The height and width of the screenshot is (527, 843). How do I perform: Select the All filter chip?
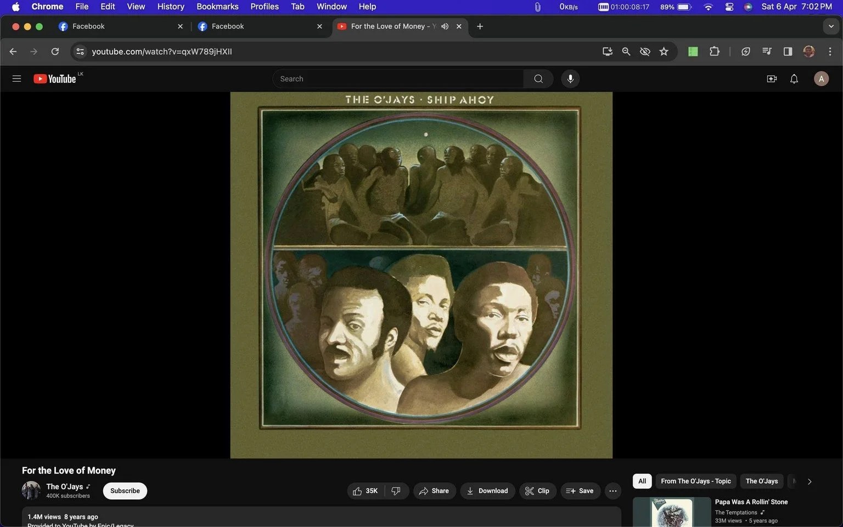[642, 481]
